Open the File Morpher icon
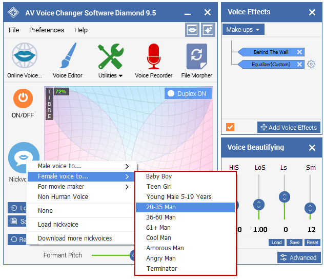This screenshot has width=324, height=280. tap(196, 57)
